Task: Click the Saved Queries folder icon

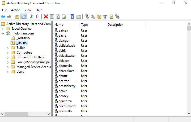Action: 8,29
